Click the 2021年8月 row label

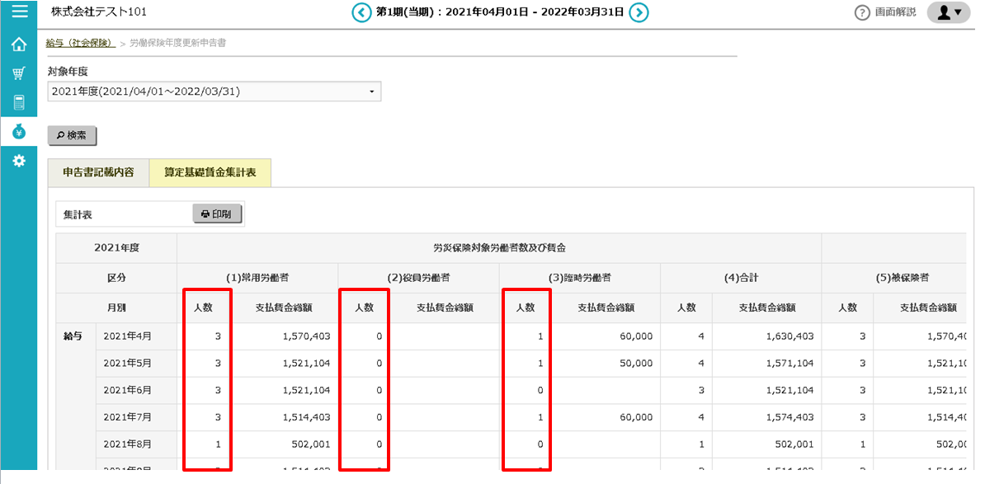pyautogui.click(x=127, y=445)
